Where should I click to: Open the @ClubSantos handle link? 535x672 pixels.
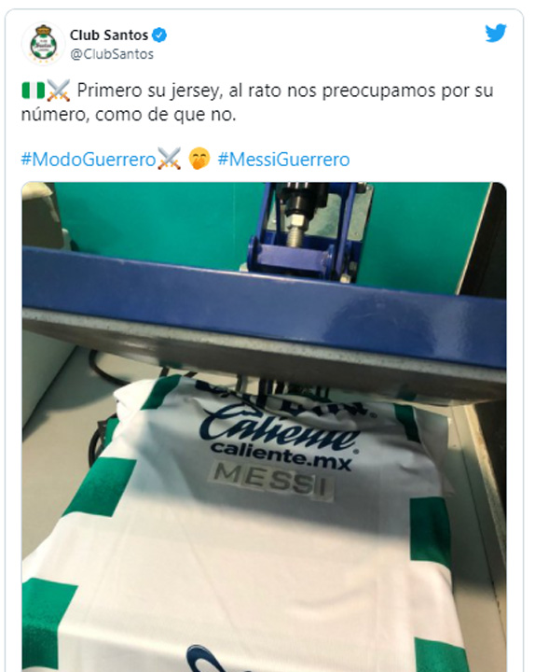pyautogui.click(x=112, y=54)
